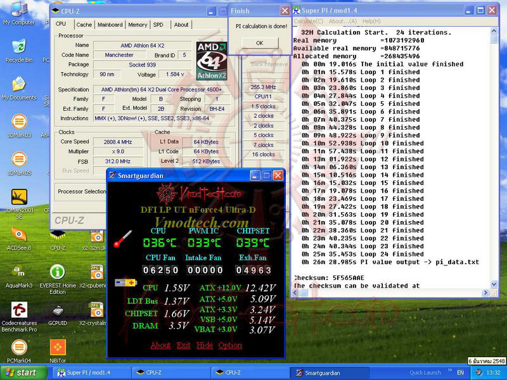This screenshot has width=507, height=380.
Task: Click the 255.3 MHz memory frequency field
Action: tap(263, 87)
